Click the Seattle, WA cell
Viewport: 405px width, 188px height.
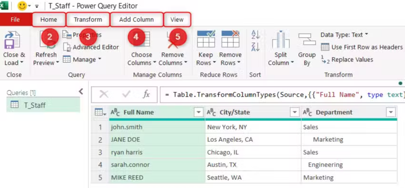pyautogui.click(x=253, y=178)
